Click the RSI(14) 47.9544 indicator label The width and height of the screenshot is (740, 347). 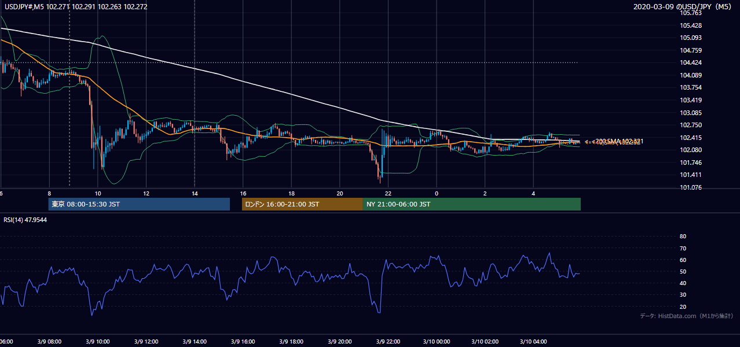(x=25, y=220)
